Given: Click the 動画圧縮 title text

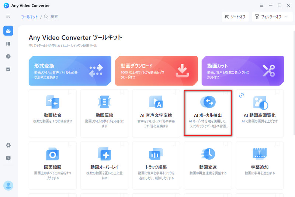Looking at the screenshot, I should 104,115.
